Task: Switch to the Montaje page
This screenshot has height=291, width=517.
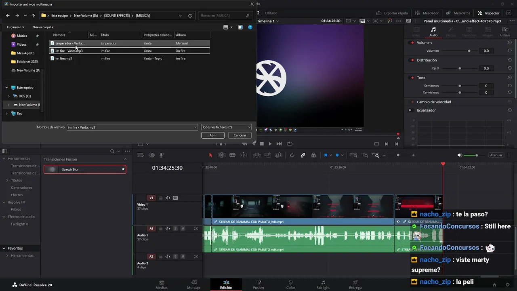Action: [194, 285]
